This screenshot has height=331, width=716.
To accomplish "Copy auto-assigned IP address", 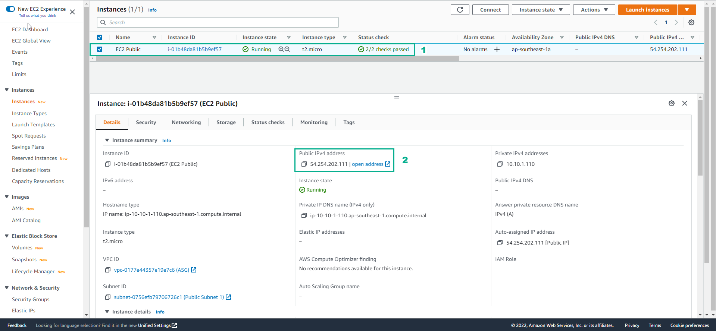I will click(x=500, y=243).
